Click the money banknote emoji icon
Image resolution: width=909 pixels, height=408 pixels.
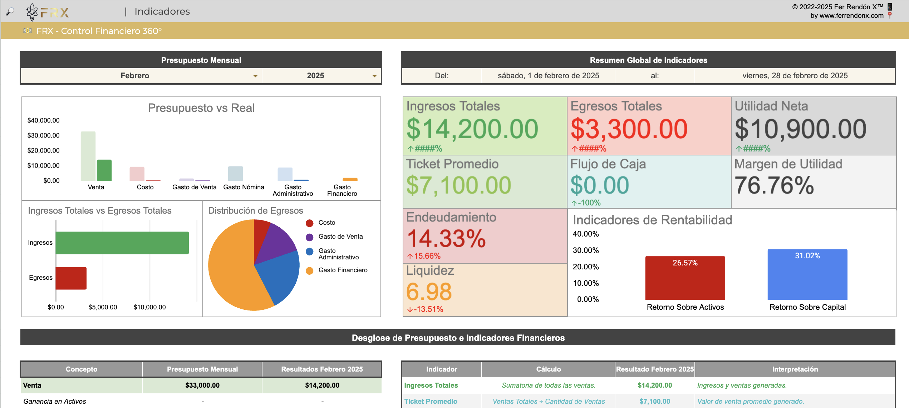[x=28, y=31]
